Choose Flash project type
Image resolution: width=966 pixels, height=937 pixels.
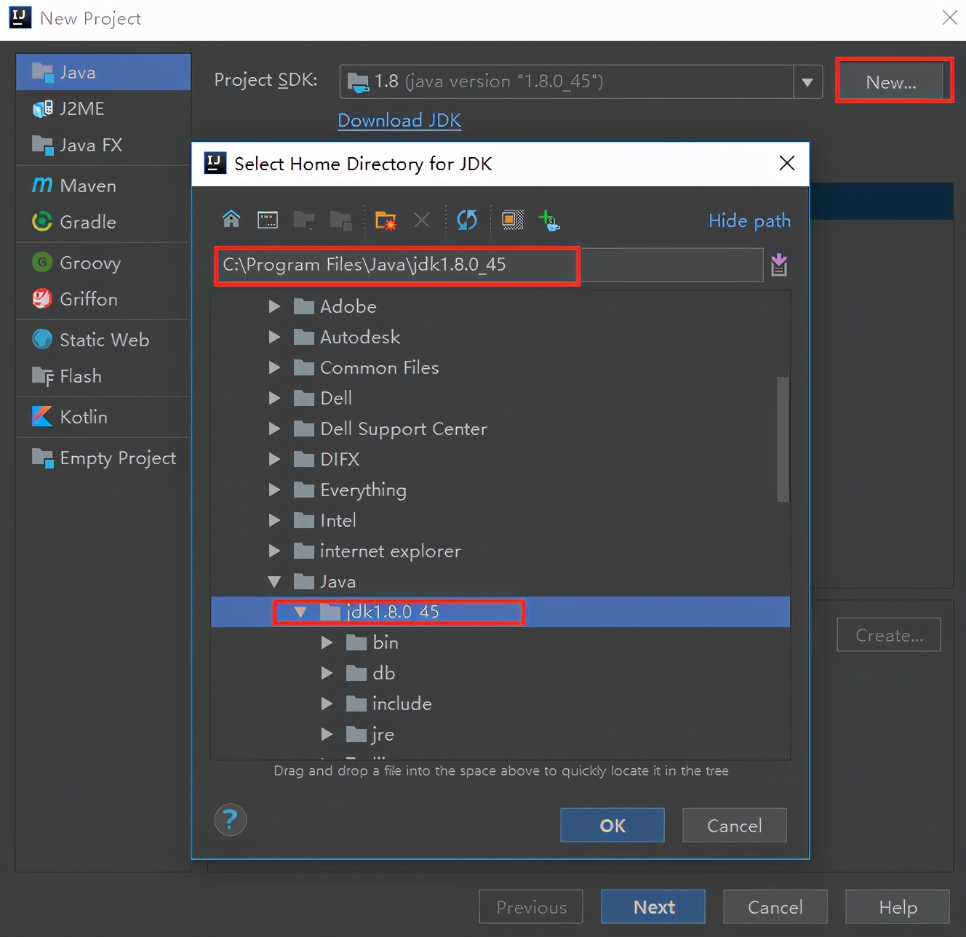pyautogui.click(x=103, y=376)
